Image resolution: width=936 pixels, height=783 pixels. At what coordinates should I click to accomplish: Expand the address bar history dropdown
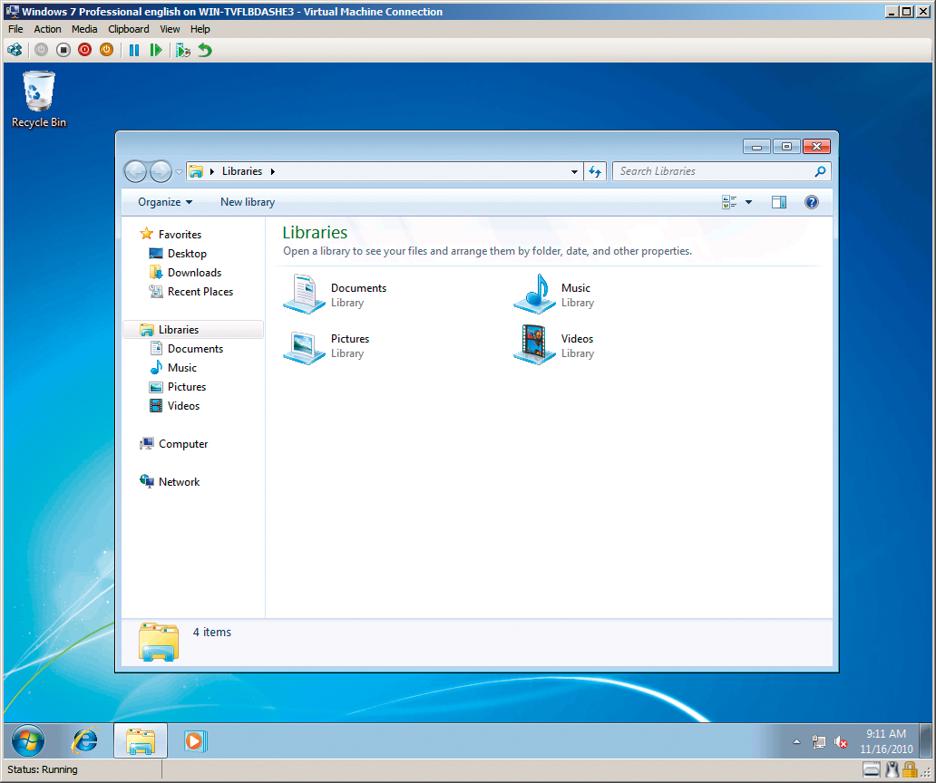[x=573, y=170]
